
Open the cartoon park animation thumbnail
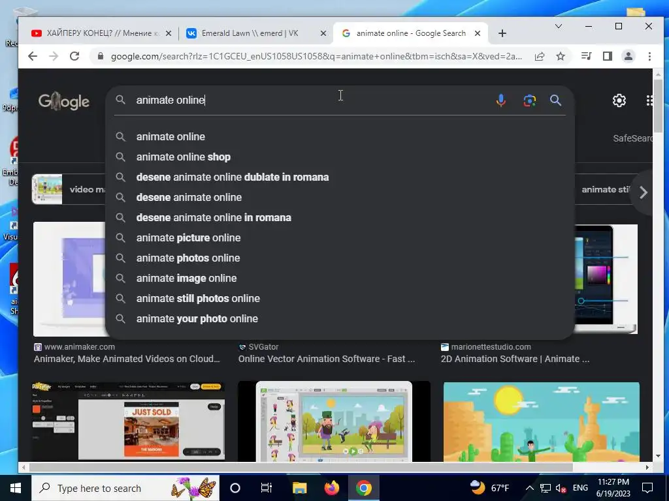334,421
